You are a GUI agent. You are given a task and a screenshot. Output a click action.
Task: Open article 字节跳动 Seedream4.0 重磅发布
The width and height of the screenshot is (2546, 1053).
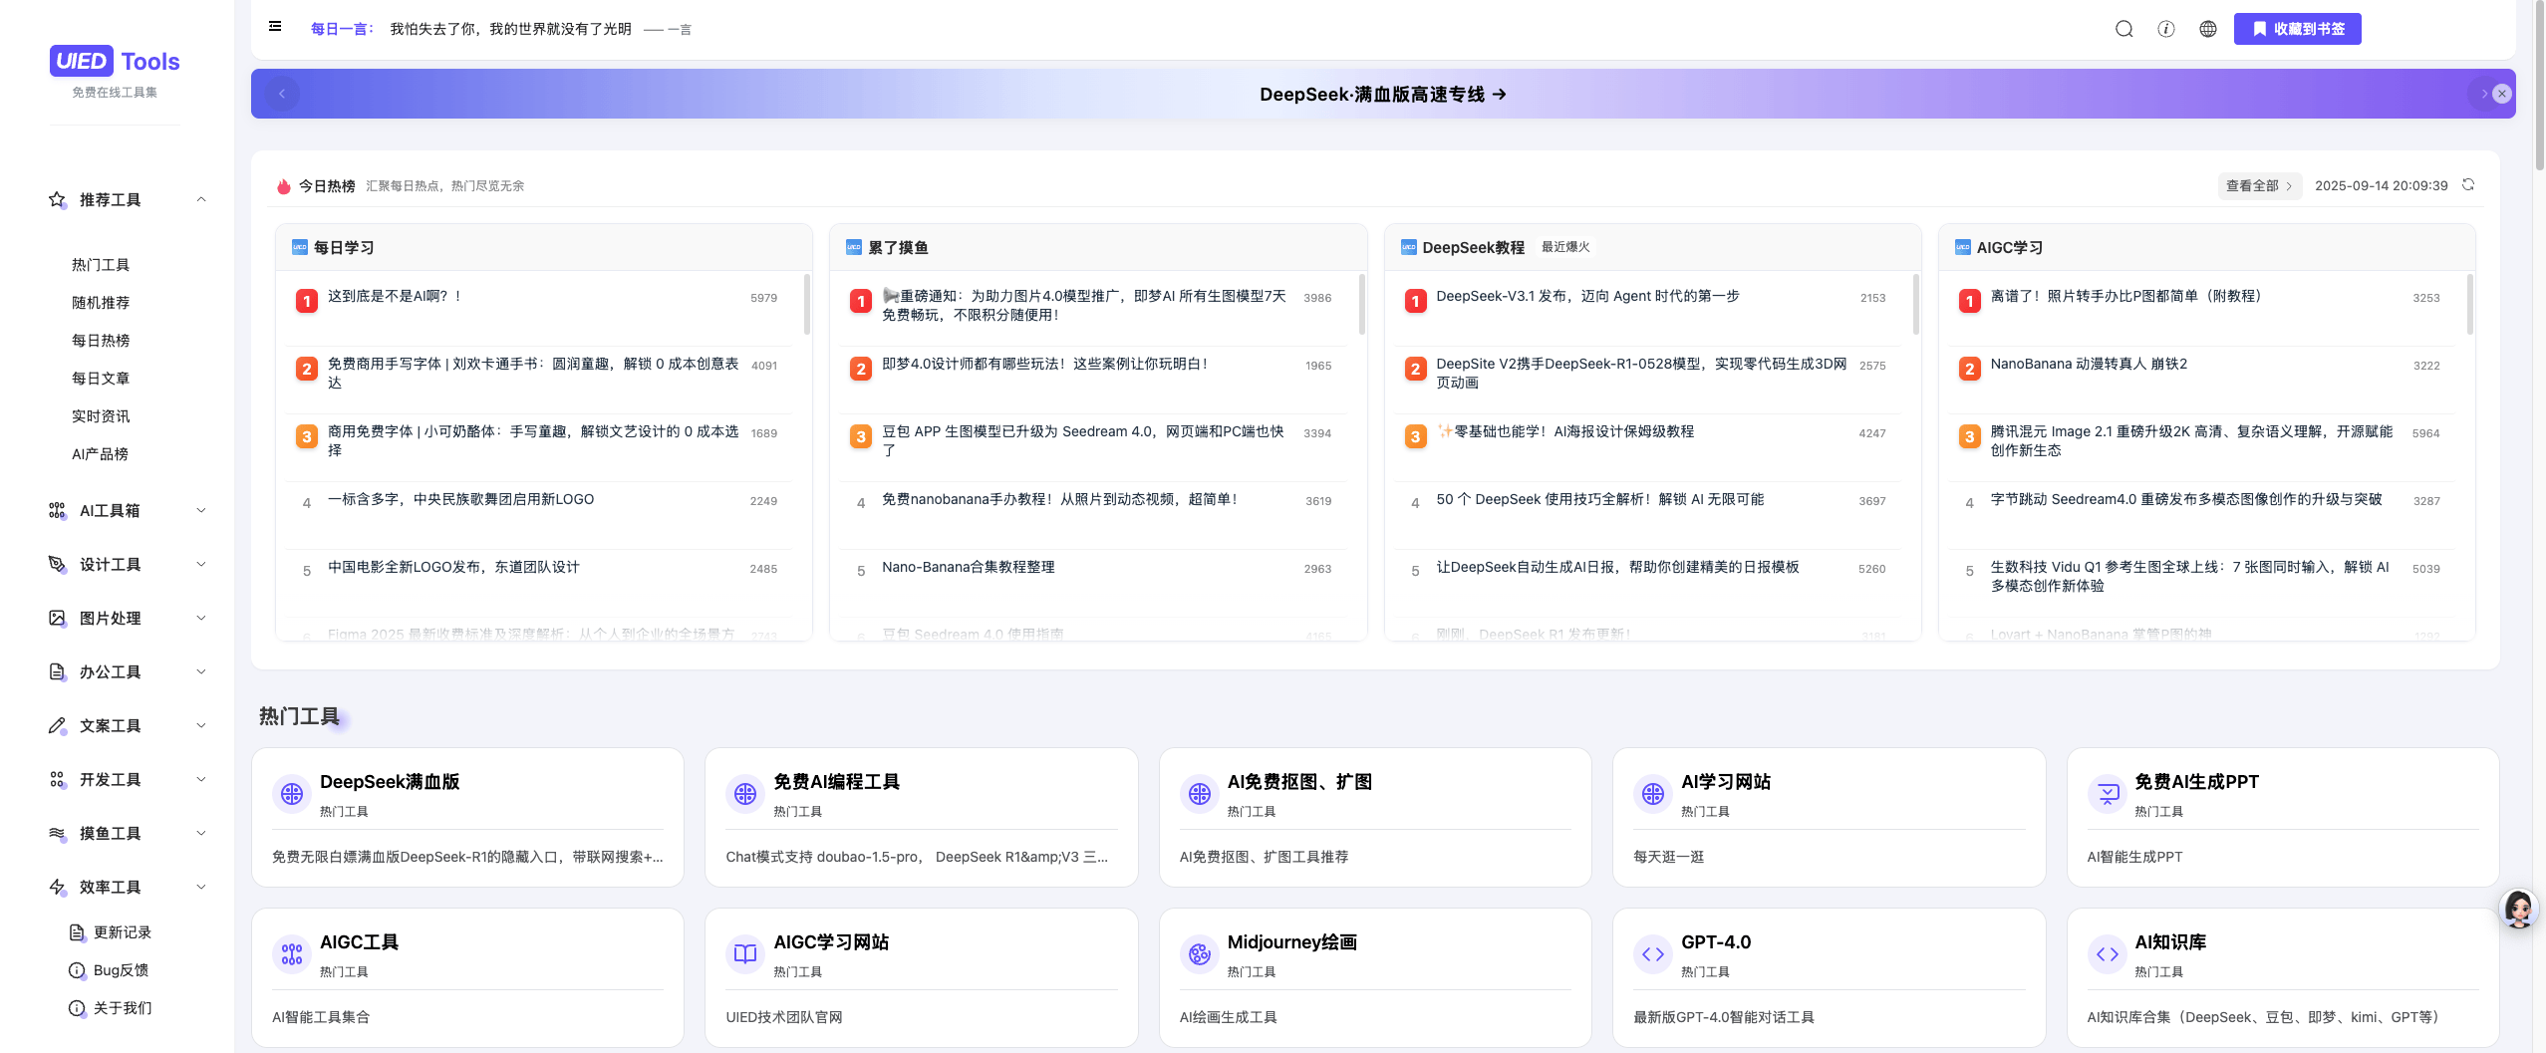pos(2186,499)
